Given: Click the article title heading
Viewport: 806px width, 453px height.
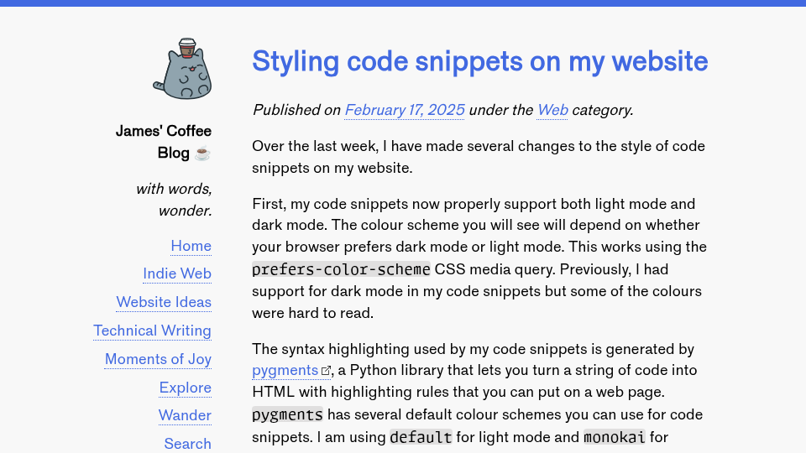Looking at the screenshot, I should pos(479,61).
